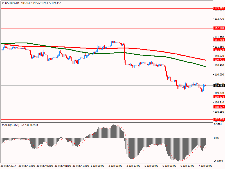Select the 110.721 red level label

219,60
